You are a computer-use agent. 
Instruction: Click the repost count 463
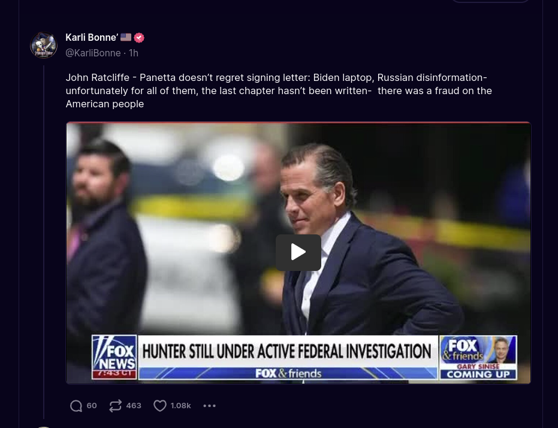coord(134,406)
